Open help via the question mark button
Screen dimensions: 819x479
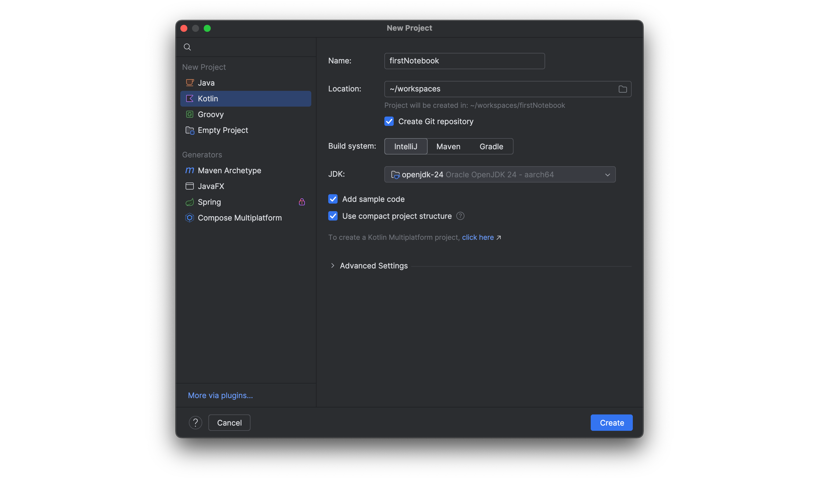(195, 423)
